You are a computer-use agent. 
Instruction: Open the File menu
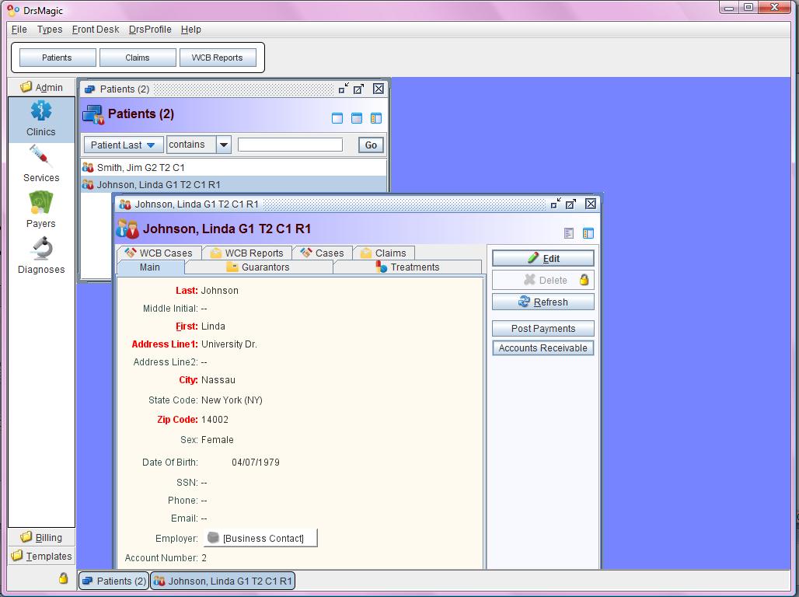(19, 29)
